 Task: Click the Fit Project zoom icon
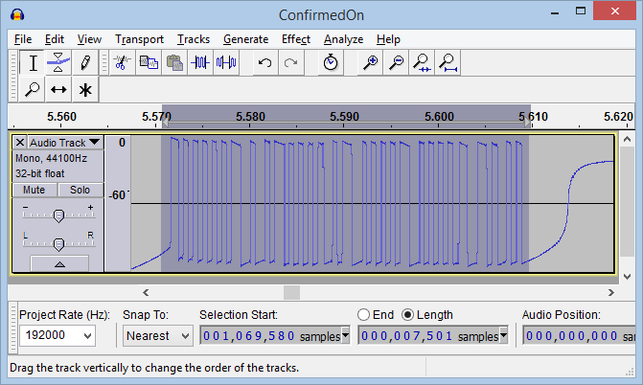click(448, 63)
